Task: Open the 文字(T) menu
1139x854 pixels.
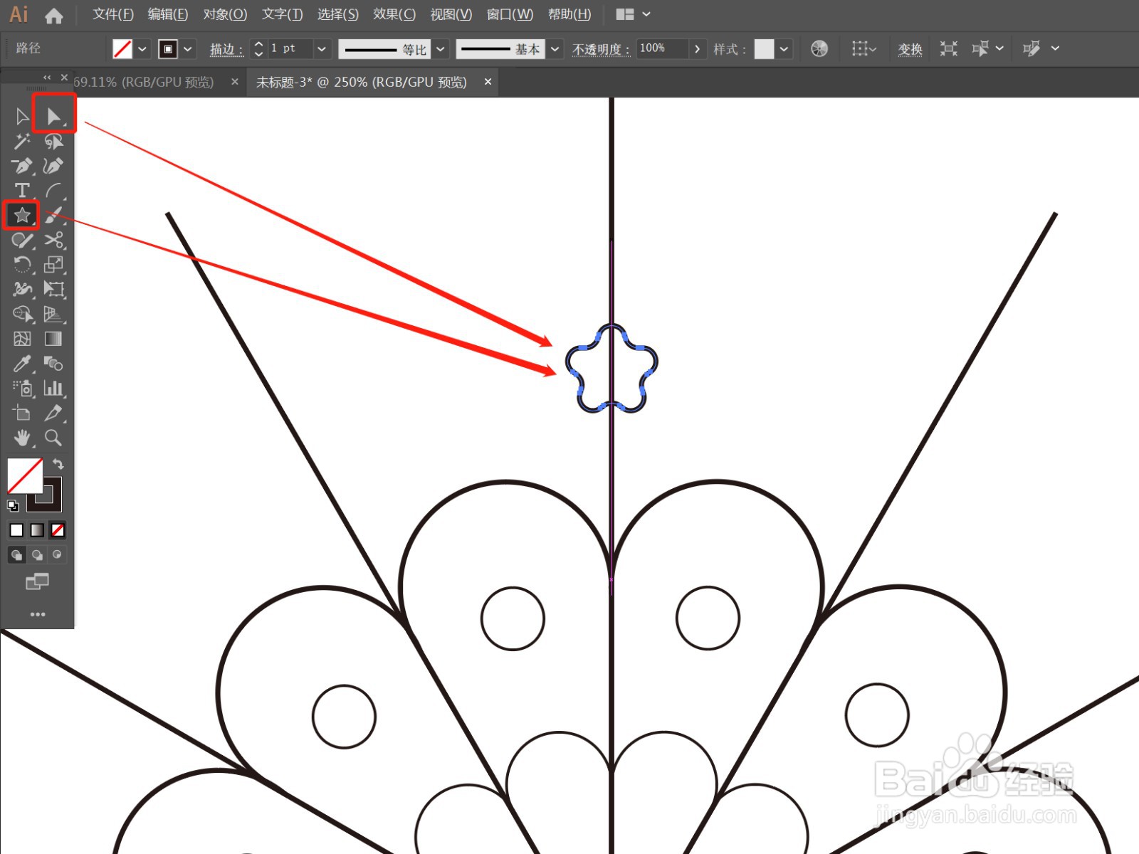Action: 282,14
